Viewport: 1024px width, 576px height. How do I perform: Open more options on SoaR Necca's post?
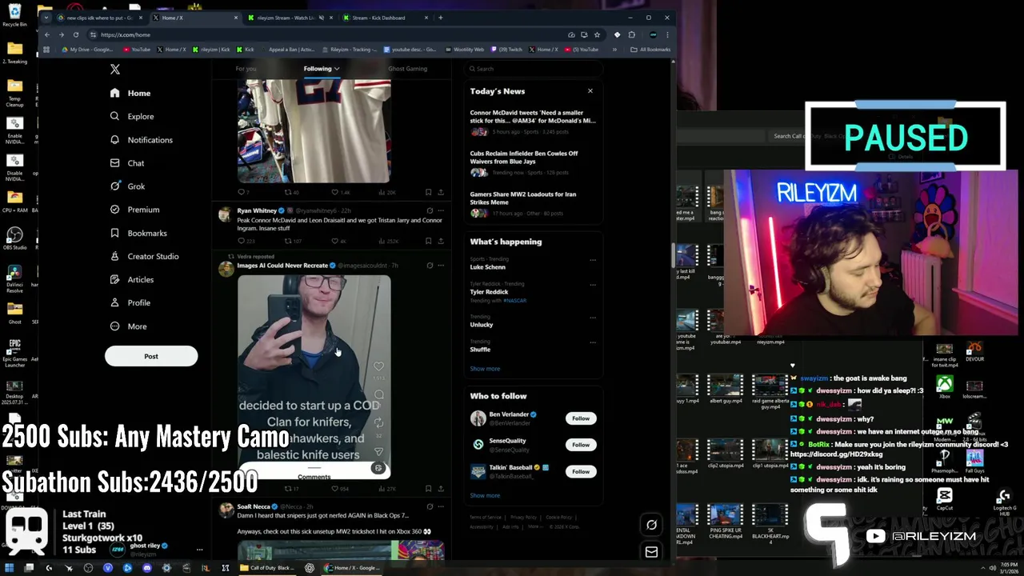441,506
